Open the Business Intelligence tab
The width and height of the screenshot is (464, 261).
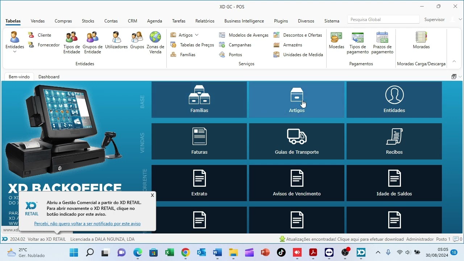pos(244,21)
